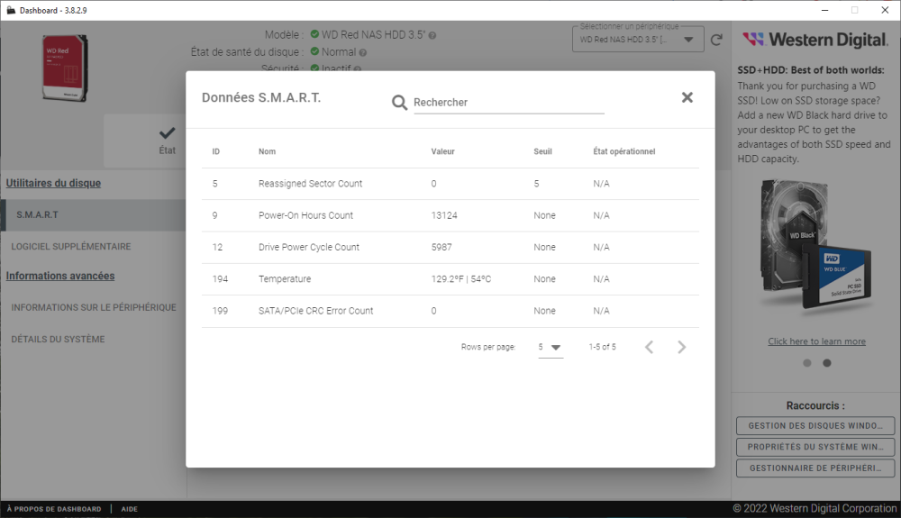The image size is (901, 518).
Task: Select the Temperature row name
Action: pyautogui.click(x=285, y=279)
